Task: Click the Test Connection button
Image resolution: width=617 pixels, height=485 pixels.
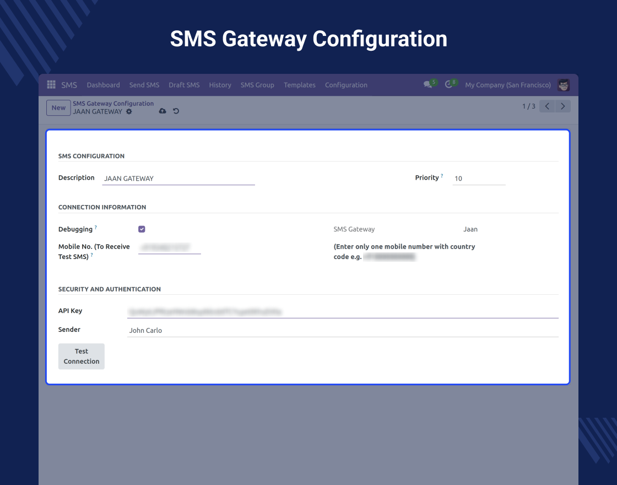Action: [82, 356]
